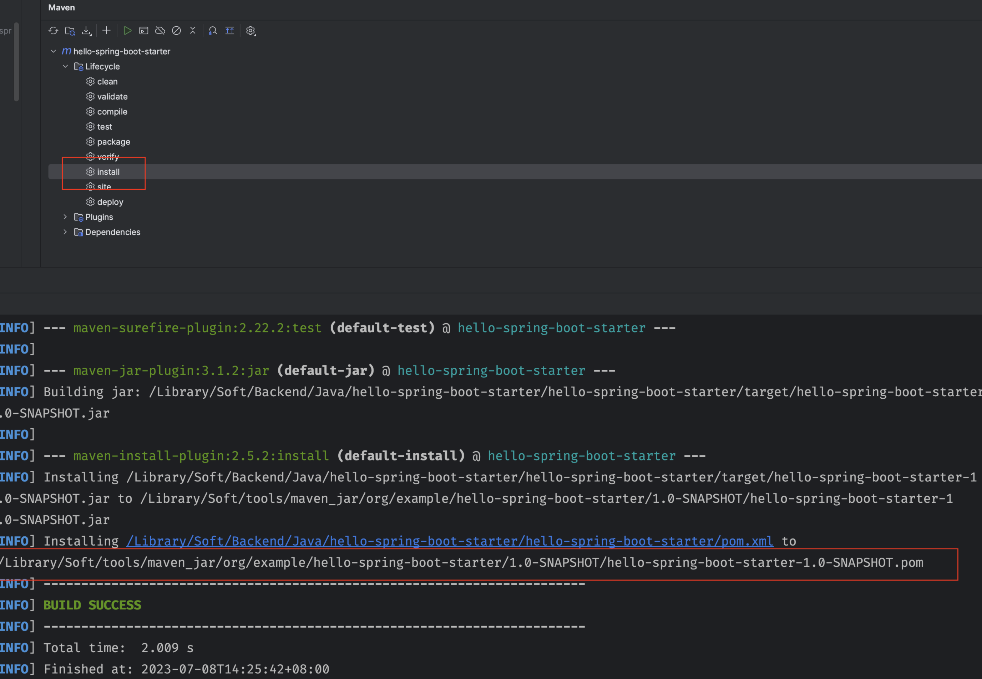The image size is (982, 679).
Task: Open Maven settings gear
Action: (x=250, y=30)
